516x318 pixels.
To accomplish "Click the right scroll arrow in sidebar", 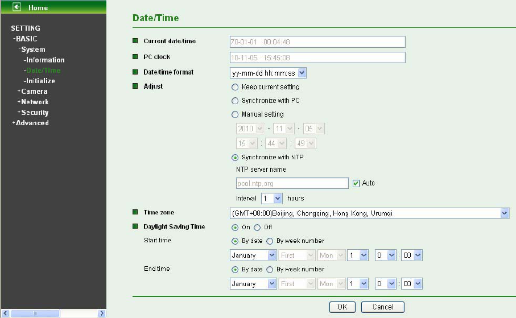I will point(102,313).
